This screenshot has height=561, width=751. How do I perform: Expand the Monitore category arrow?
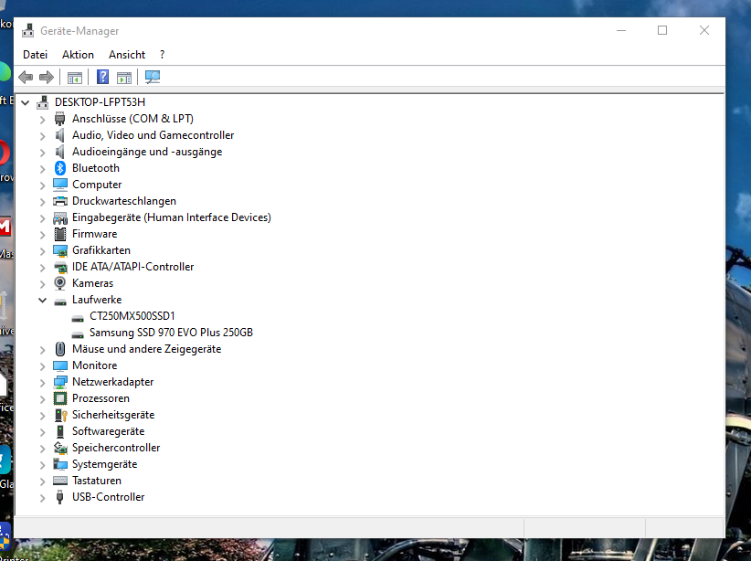pyautogui.click(x=43, y=366)
